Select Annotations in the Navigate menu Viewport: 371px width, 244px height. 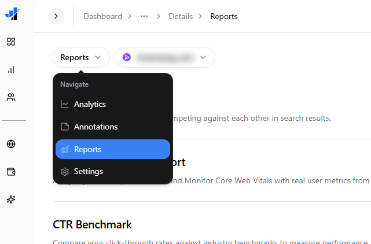coord(95,127)
